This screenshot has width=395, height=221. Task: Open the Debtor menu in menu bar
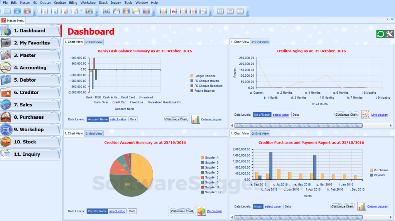point(46,3)
